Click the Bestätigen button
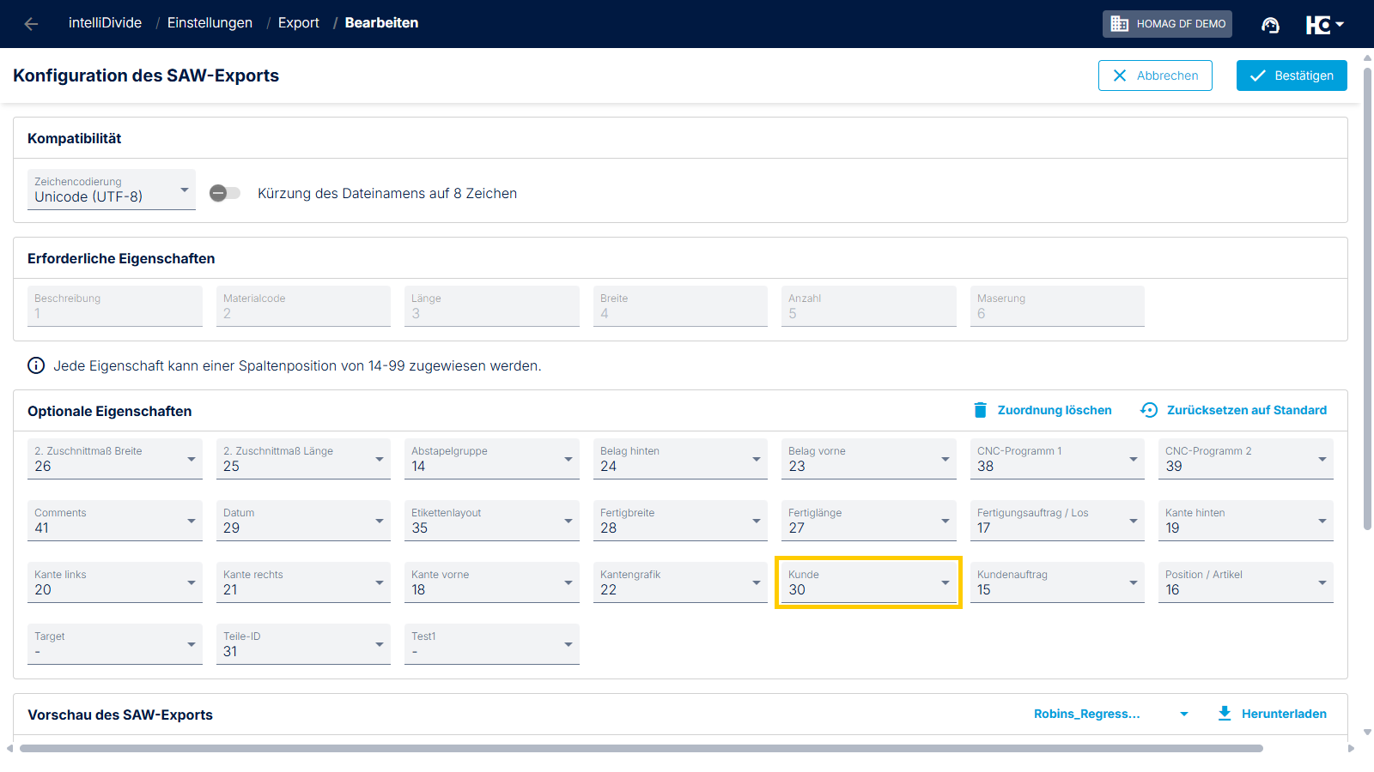 tap(1292, 75)
